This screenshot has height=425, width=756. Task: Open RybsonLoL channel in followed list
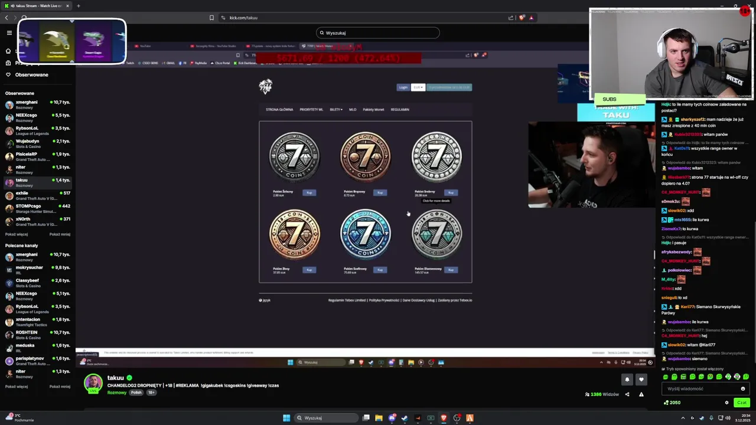[x=38, y=130]
